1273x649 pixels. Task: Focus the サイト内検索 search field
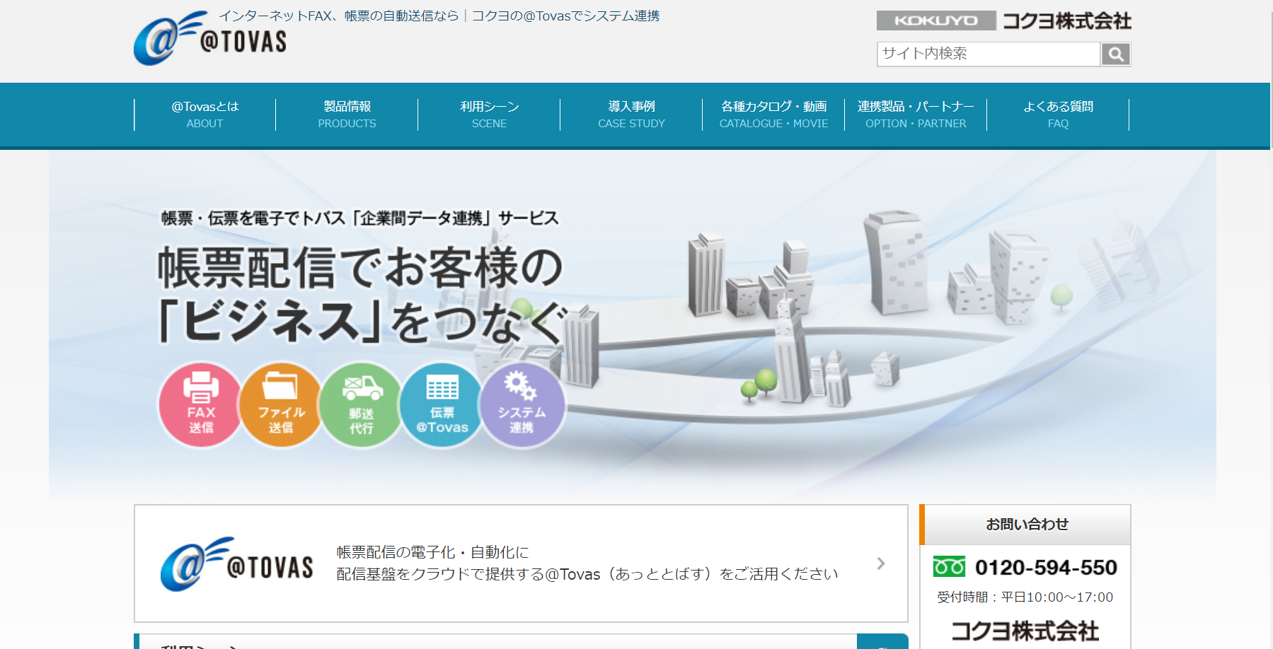[989, 54]
